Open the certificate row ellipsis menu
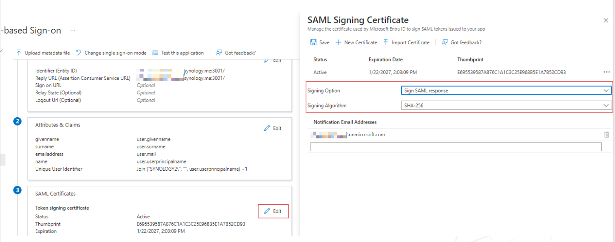The width and height of the screenshot is (615, 242). click(x=606, y=72)
